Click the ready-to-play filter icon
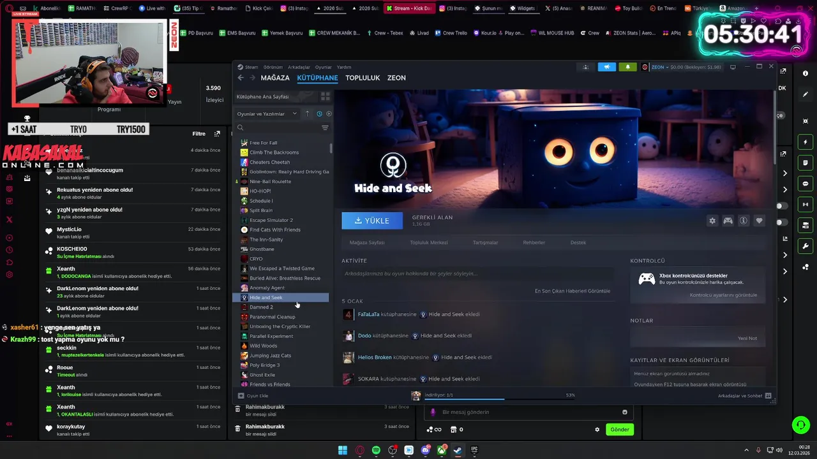The height and width of the screenshot is (459, 817). click(x=329, y=113)
